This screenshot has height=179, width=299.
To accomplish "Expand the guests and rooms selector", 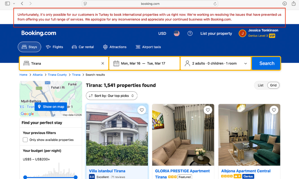I will click(216, 63).
